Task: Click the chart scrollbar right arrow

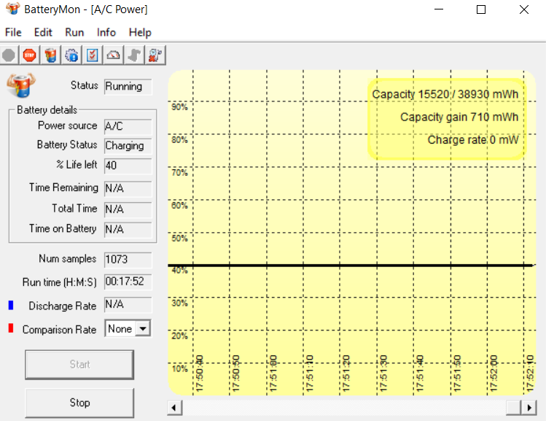Action: tap(529, 407)
